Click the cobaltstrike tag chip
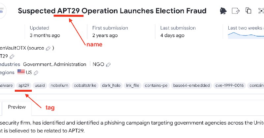This screenshot has width=264, height=138. pos(85,85)
